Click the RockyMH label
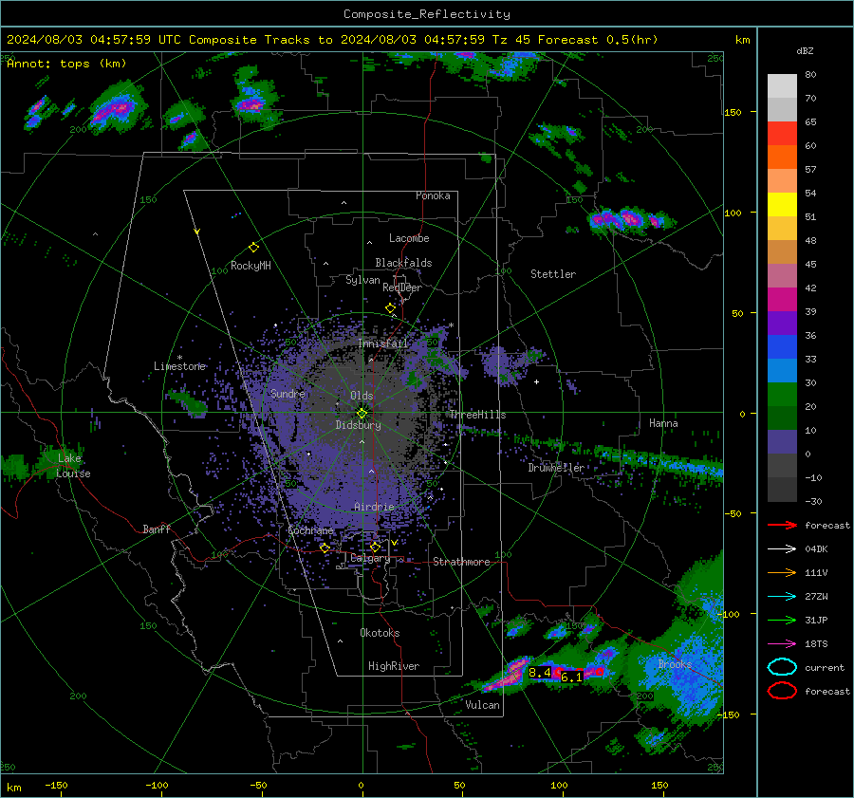 click(x=251, y=266)
